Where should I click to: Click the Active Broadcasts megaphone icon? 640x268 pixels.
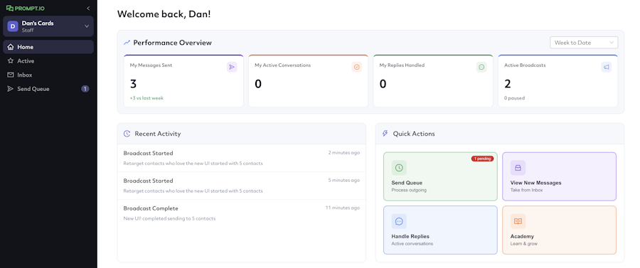pos(607,68)
